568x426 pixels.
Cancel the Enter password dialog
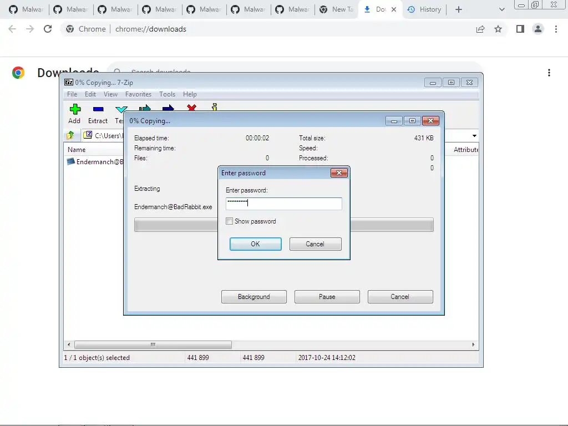coord(315,244)
